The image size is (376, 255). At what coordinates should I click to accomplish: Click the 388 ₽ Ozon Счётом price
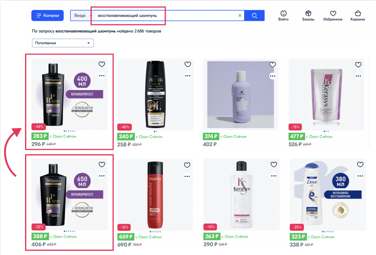point(40,237)
